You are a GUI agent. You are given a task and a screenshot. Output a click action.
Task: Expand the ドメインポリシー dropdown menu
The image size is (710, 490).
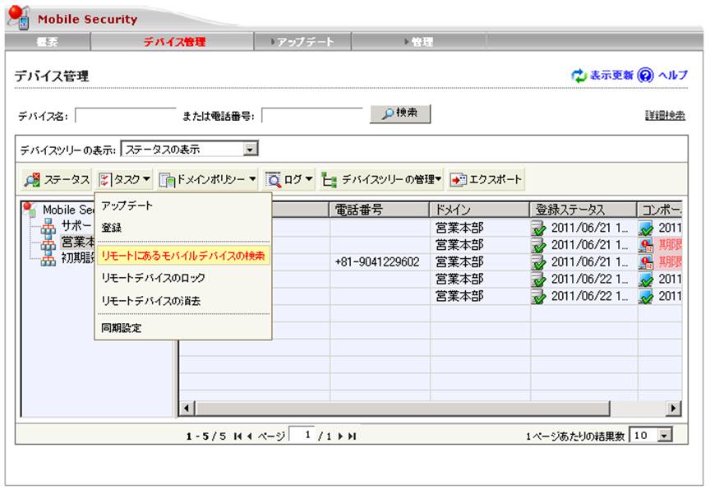point(252,179)
